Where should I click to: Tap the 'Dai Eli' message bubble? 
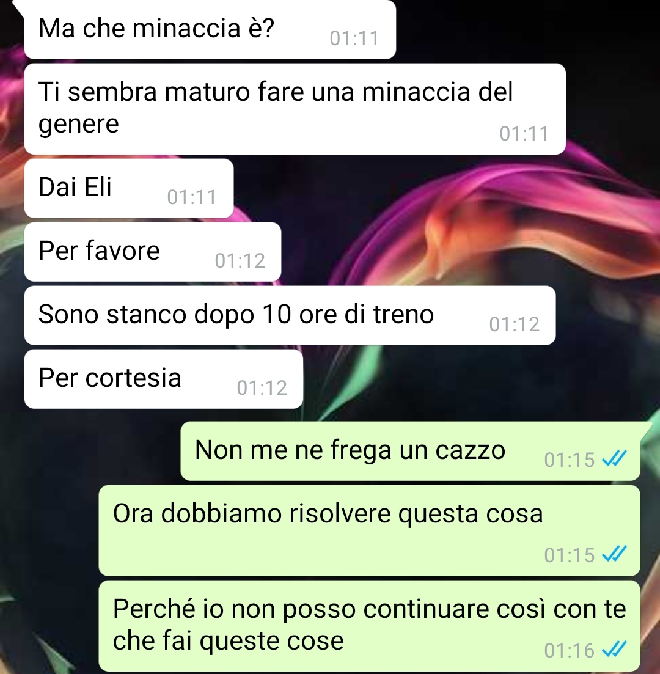(129, 188)
